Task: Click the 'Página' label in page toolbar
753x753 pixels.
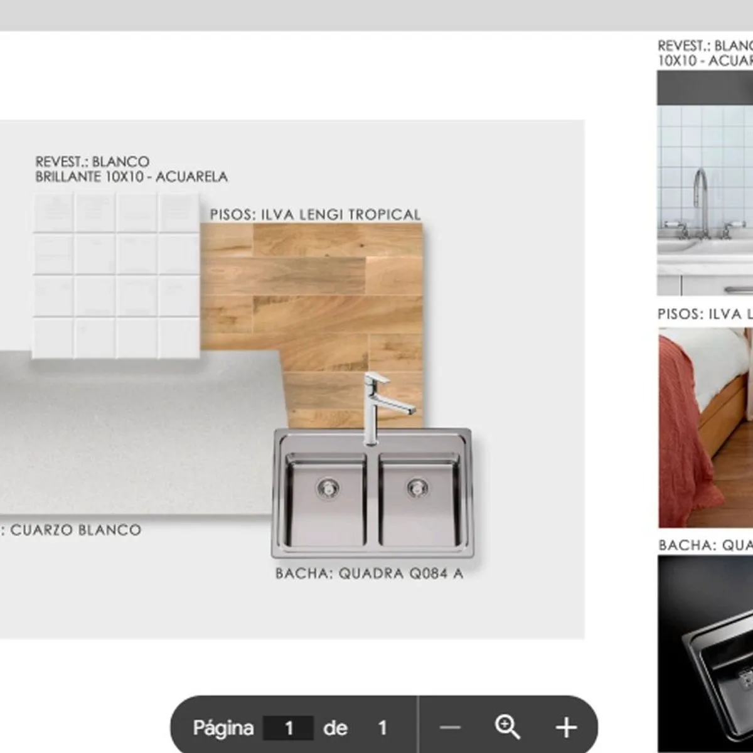Action: tap(223, 728)
